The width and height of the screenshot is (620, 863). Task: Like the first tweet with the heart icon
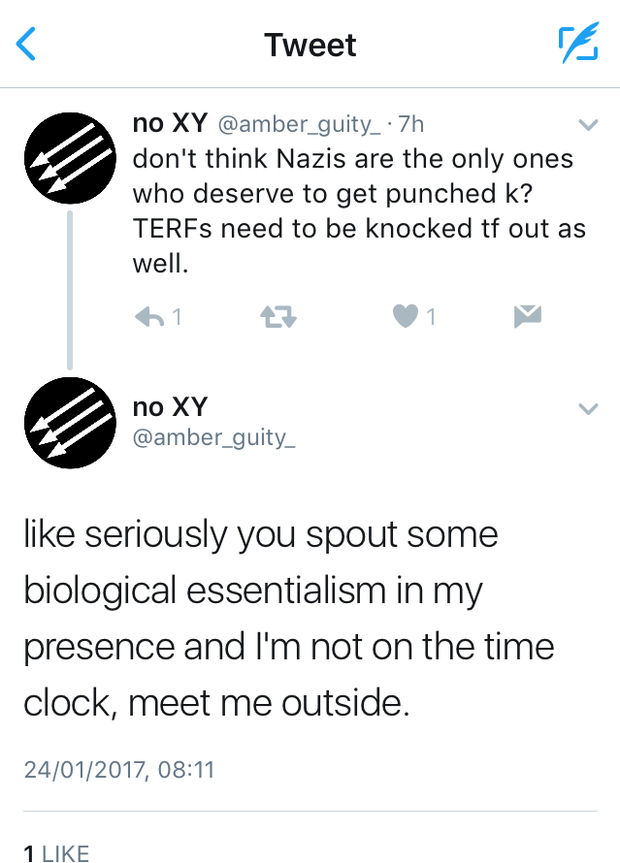(x=406, y=316)
